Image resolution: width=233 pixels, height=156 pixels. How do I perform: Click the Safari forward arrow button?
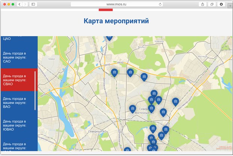pyautogui.click(x=25, y=4)
